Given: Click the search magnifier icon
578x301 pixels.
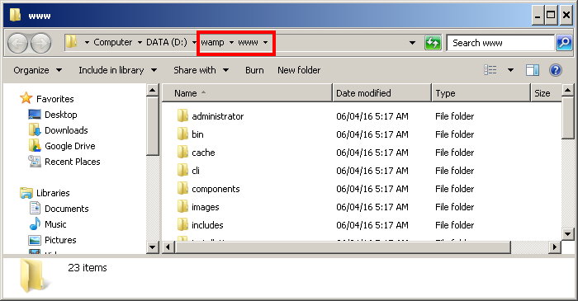Looking at the screenshot, I should pyautogui.click(x=564, y=43).
